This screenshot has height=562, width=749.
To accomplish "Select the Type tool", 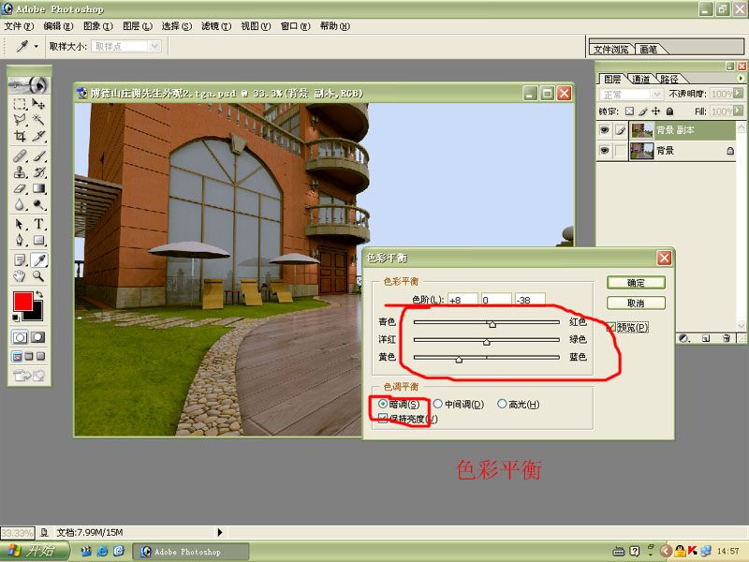I will 38,224.
